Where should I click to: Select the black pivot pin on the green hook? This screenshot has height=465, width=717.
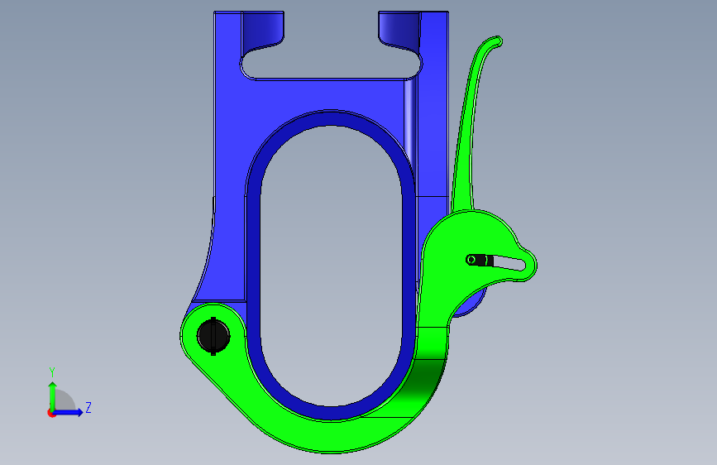click(x=213, y=336)
